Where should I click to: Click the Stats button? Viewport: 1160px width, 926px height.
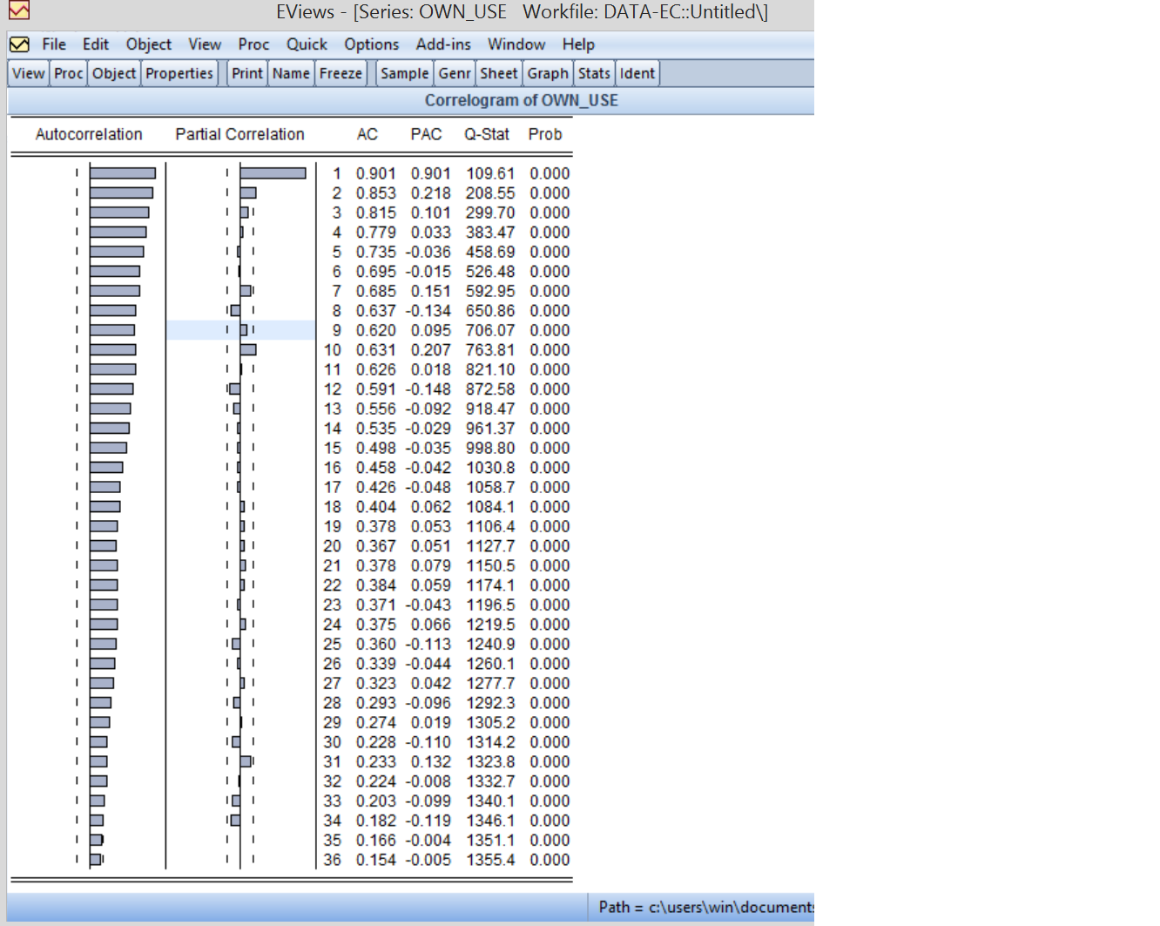(x=594, y=74)
